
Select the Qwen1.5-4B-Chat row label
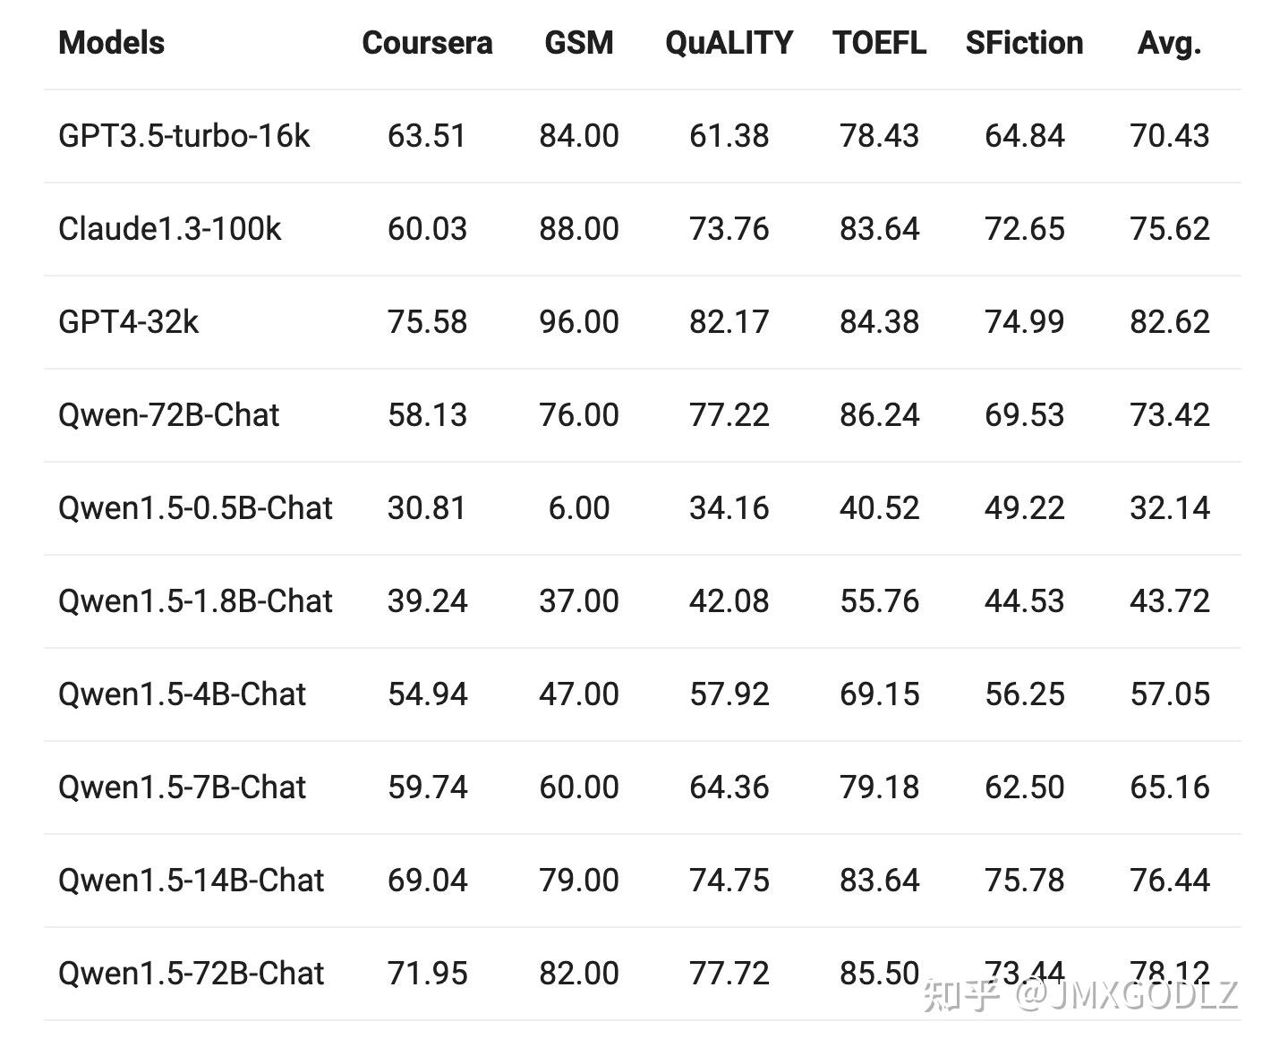coord(182,694)
